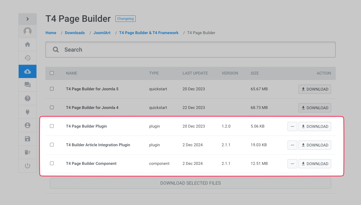Click the floppy disk save icon
This screenshot has height=205, width=361.
point(28,139)
